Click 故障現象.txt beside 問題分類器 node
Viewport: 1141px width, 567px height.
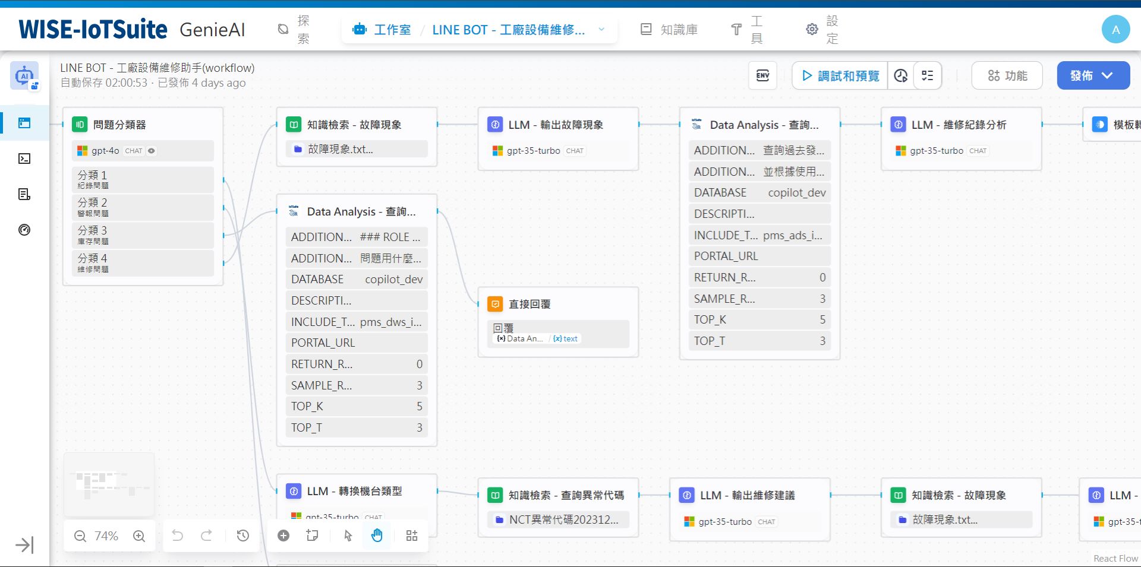click(x=357, y=149)
